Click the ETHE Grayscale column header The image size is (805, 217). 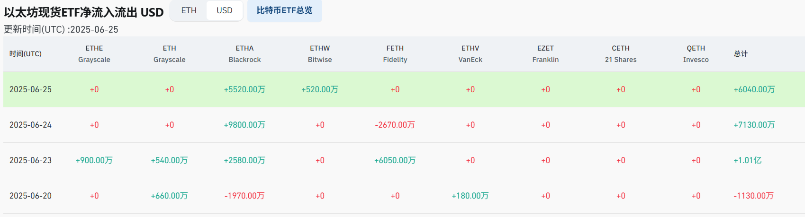[94, 54]
